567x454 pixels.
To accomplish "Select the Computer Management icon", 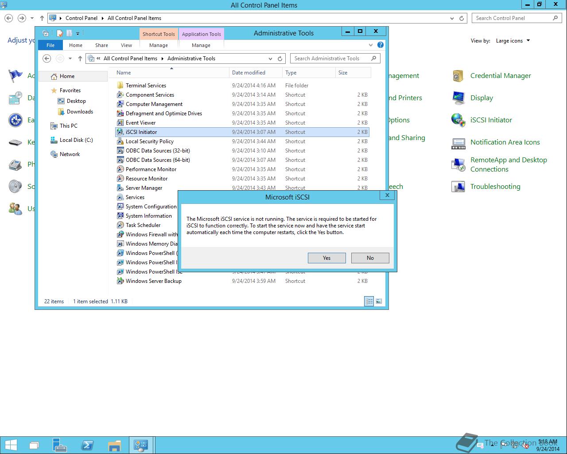I will click(120, 104).
